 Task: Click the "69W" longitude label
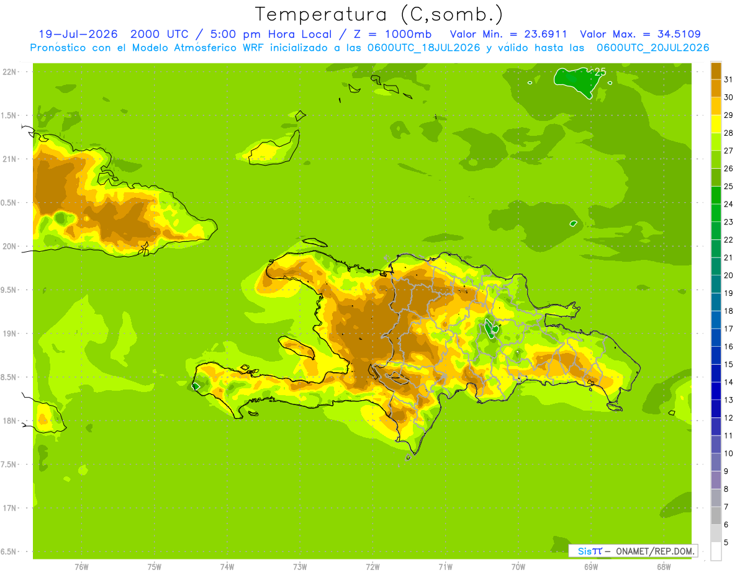591,566
